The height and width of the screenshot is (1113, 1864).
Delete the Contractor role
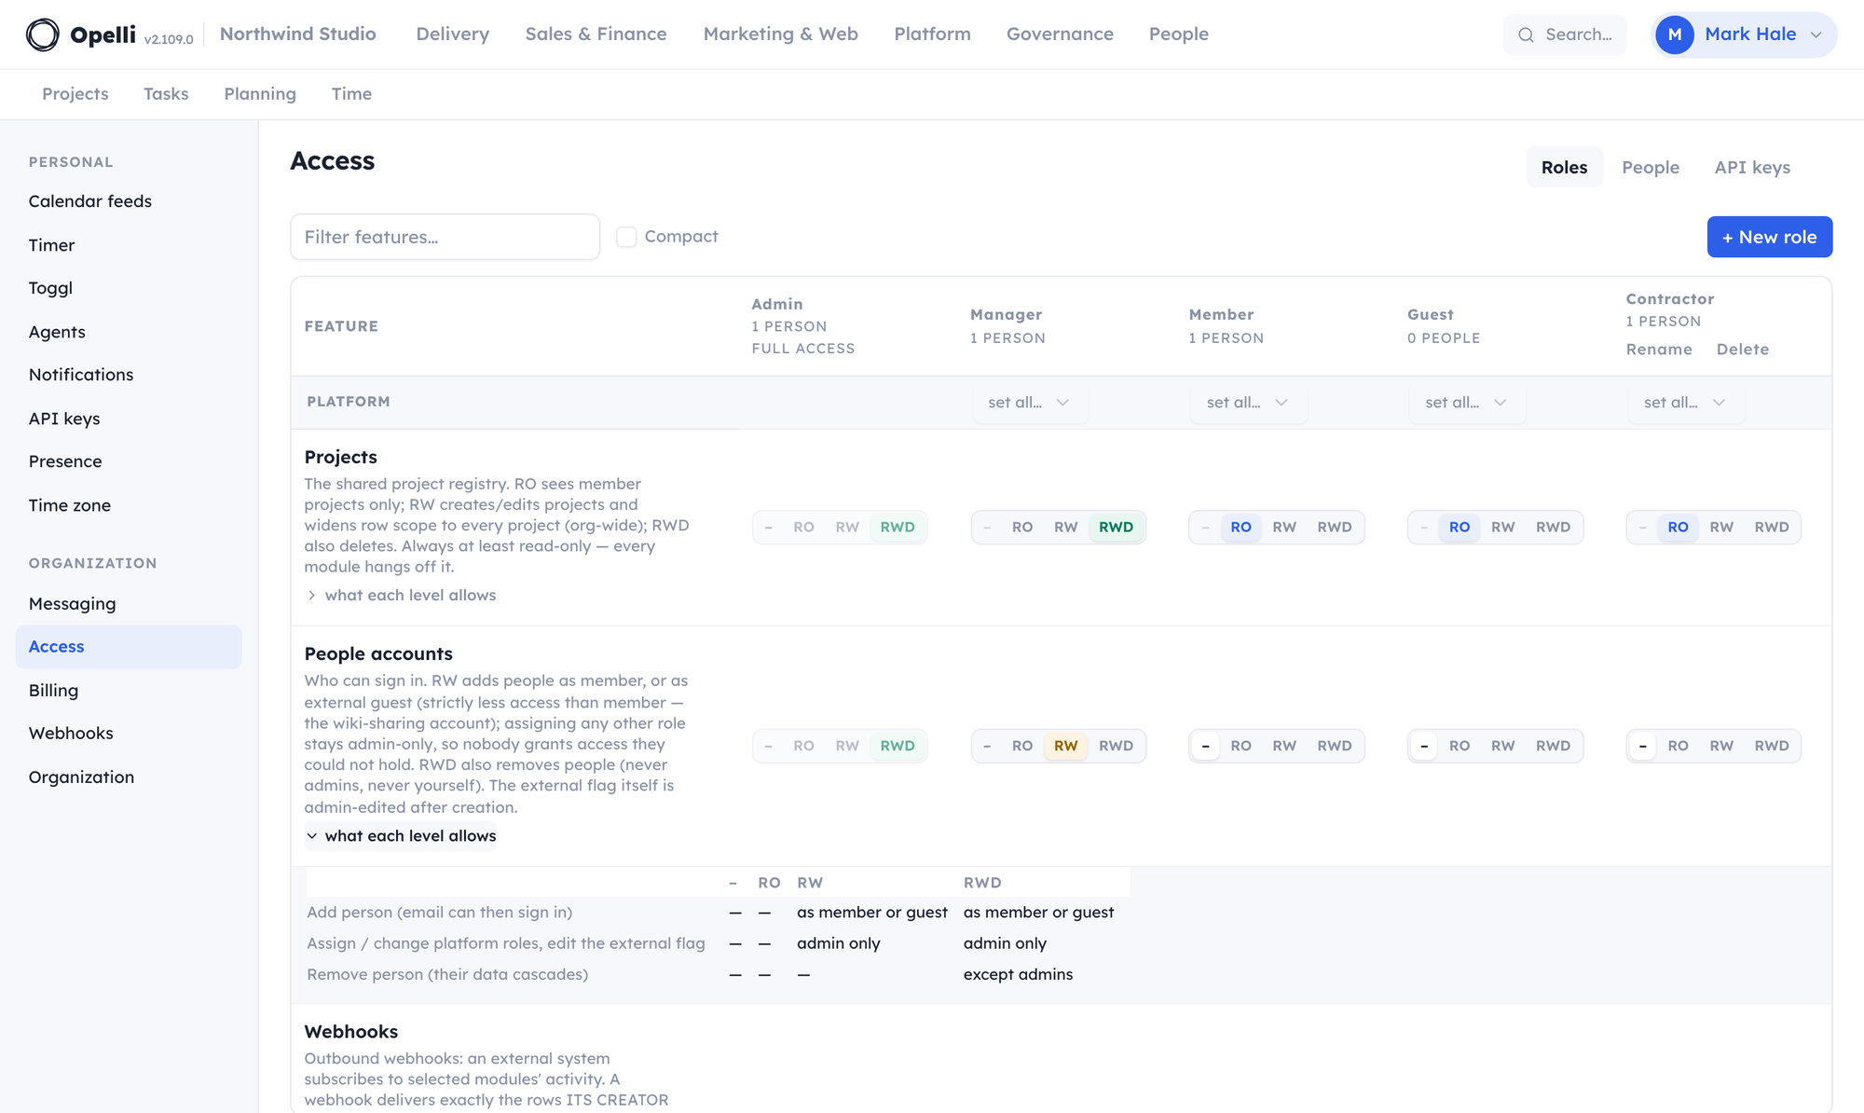pyautogui.click(x=1743, y=350)
